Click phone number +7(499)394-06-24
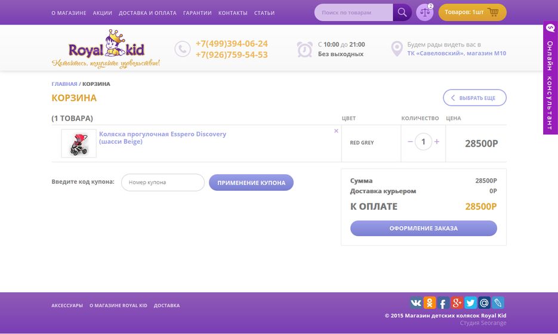This screenshot has width=558, height=334. click(x=232, y=44)
